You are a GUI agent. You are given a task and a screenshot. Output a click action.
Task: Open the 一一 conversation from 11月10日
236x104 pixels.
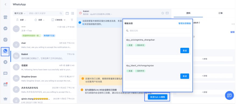(x=44, y=31)
